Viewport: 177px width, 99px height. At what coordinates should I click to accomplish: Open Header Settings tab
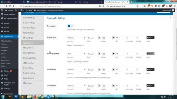[x=32, y=23]
